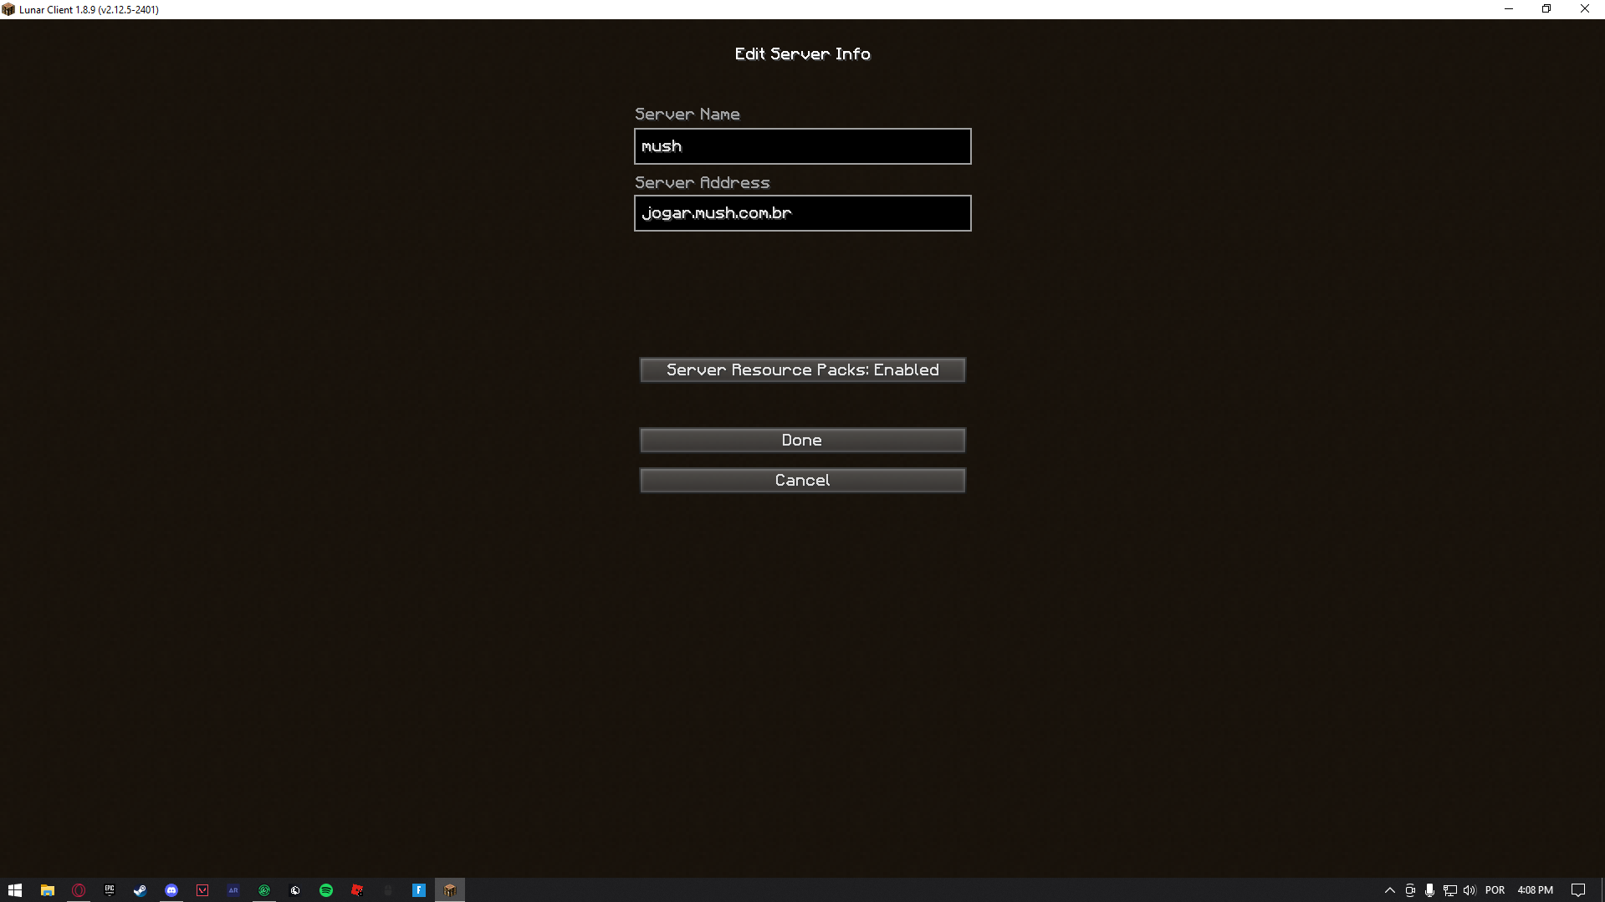
Task: Open Opera browser from taskbar
Action: tap(79, 890)
